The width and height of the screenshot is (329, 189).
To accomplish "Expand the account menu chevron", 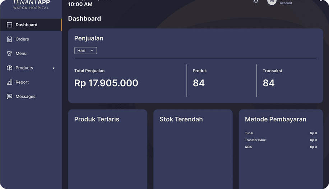I will [x=321, y=1].
